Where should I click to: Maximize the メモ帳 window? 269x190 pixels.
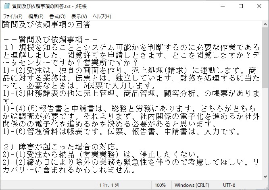(x=241, y=6)
